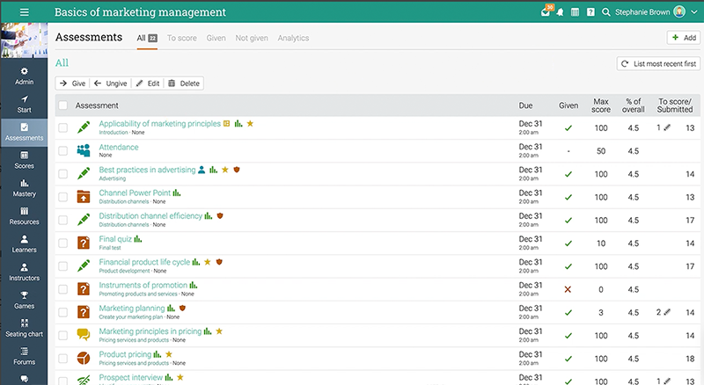
Task: Open Scores in the sidebar
Action: coord(25,160)
